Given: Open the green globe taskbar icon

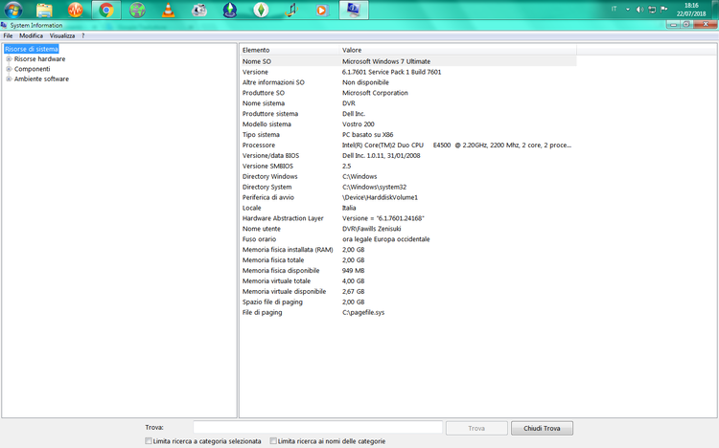Looking at the screenshot, I should tap(137, 10).
